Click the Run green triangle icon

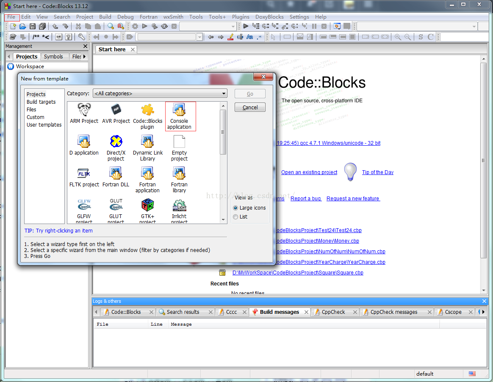point(144,26)
